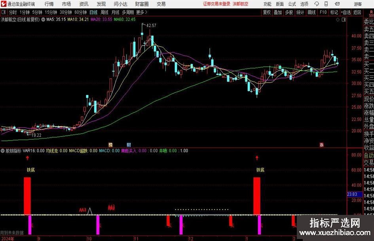This screenshot has width=374, height=241.
Task: Click the 榜 marker below the chart
Action: 110,144
